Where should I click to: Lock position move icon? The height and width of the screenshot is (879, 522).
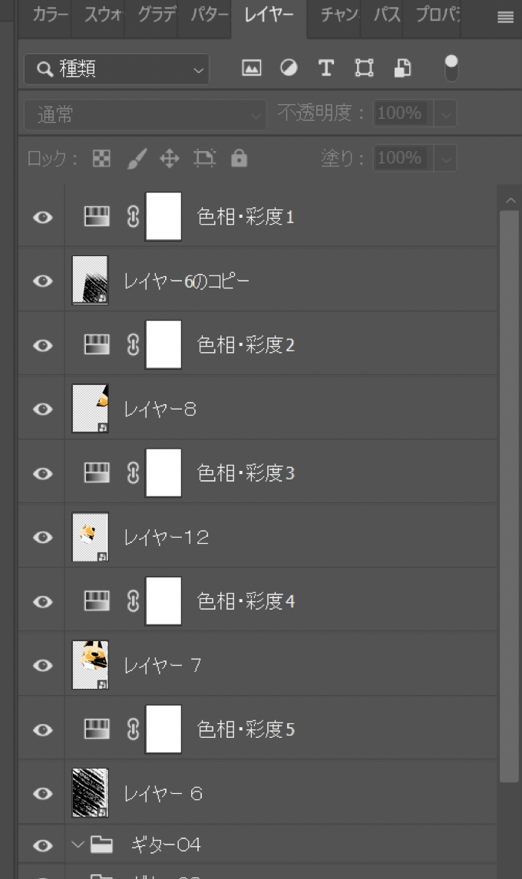coord(170,159)
